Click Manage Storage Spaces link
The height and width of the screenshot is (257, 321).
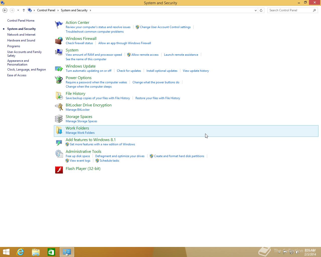81,121
